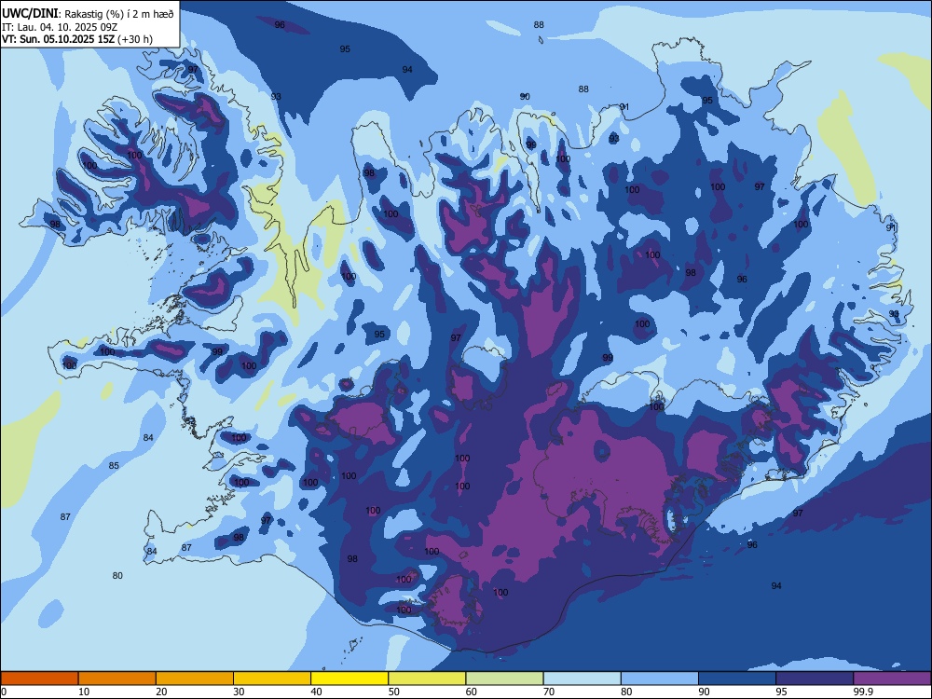
Task: Pick the purple legend swatch above 99.9
Action: click(892, 678)
